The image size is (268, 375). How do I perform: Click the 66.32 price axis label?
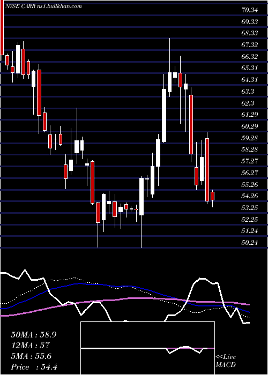coord(250,57)
